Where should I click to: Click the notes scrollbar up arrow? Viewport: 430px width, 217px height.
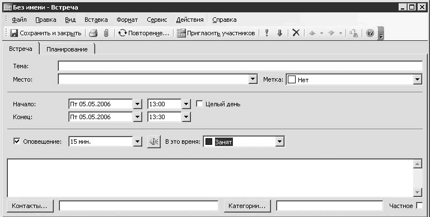tap(417, 164)
